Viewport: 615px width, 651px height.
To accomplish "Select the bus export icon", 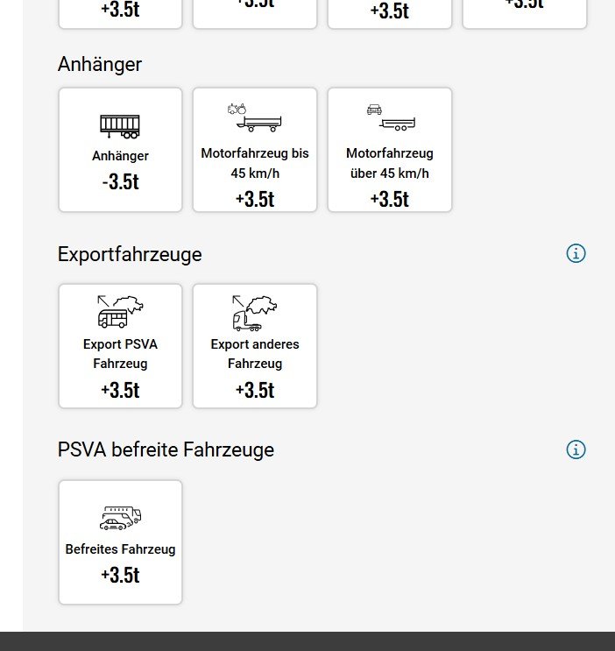I will tap(120, 311).
